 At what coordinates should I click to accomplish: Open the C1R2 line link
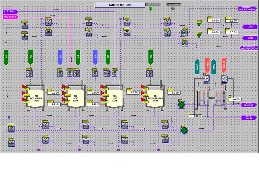click(250, 38)
